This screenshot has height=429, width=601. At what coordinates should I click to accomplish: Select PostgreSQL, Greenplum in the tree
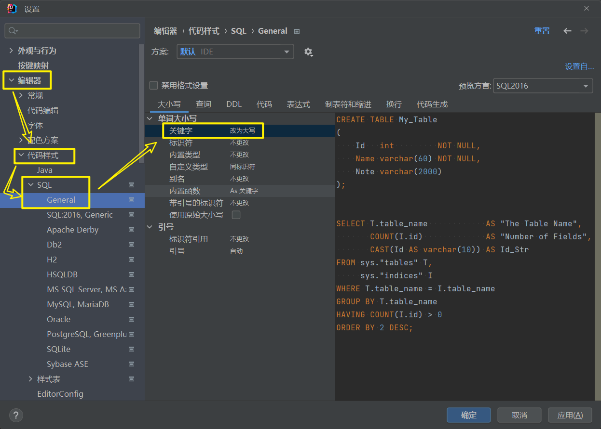tap(86, 335)
